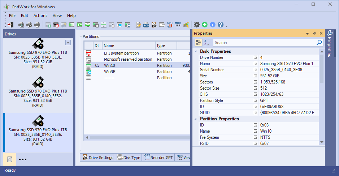Image resolution: width=339 pixels, height=176 pixels.
Task: Click the Copy Partition toolbar icon
Action: [96, 25]
